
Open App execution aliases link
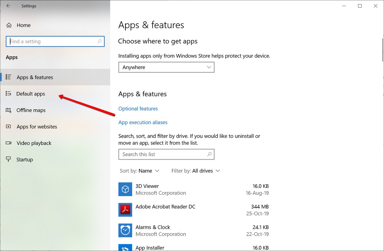[x=143, y=122]
